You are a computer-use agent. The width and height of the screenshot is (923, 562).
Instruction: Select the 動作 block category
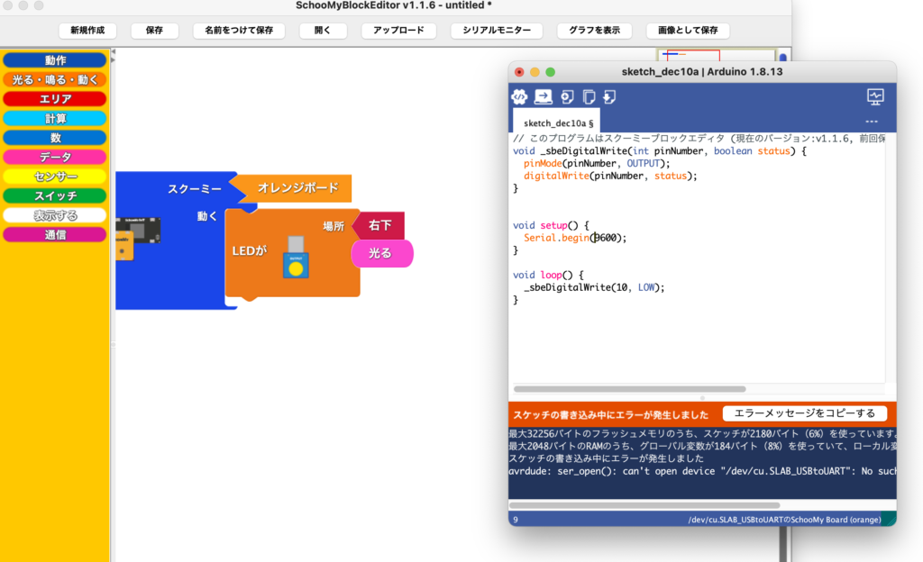pyautogui.click(x=55, y=60)
